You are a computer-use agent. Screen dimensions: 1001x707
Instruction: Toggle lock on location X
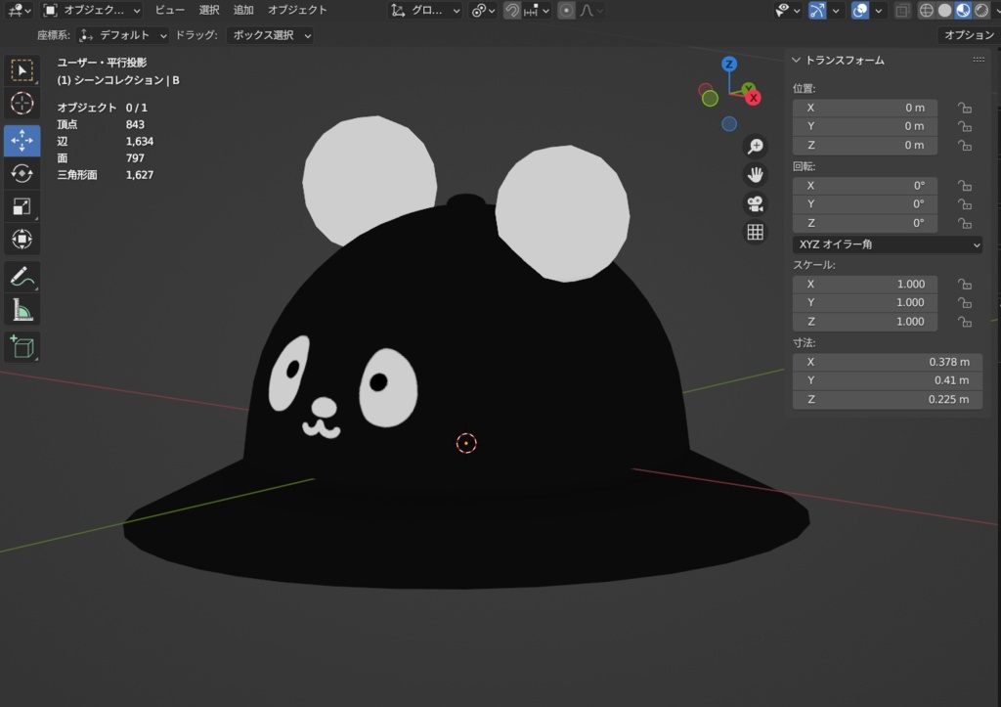tap(965, 108)
